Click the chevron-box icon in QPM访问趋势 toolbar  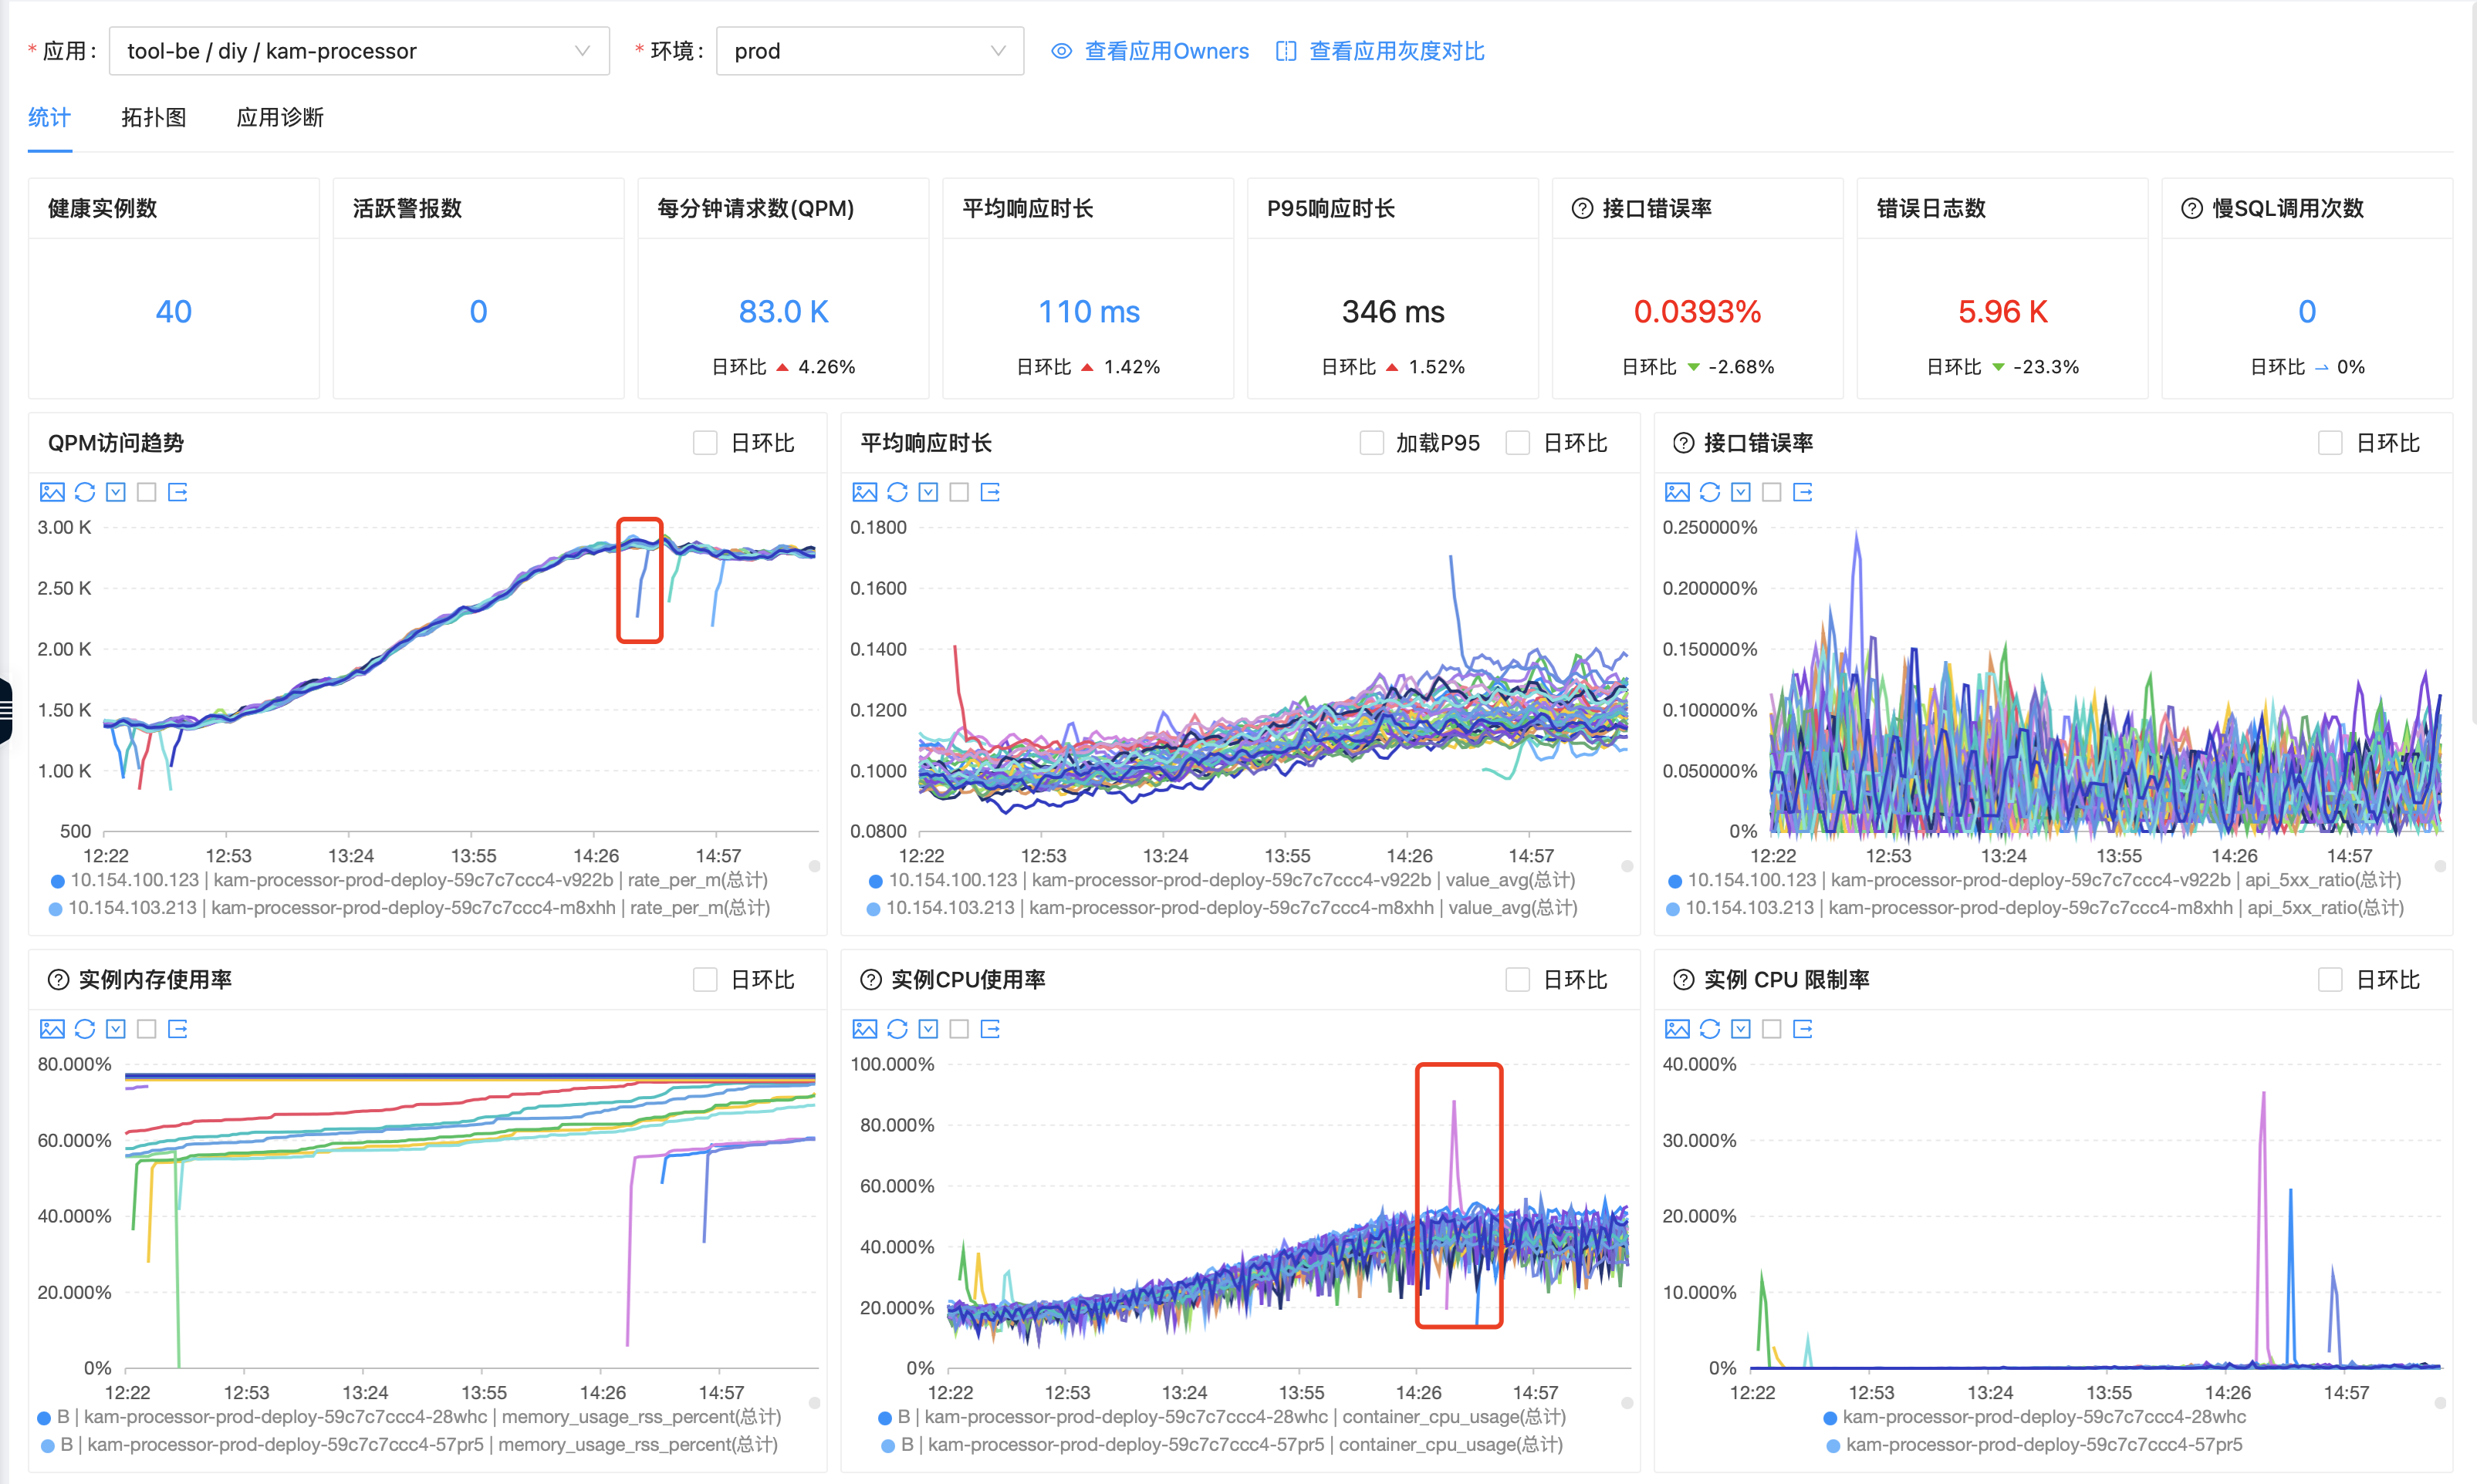(x=116, y=492)
